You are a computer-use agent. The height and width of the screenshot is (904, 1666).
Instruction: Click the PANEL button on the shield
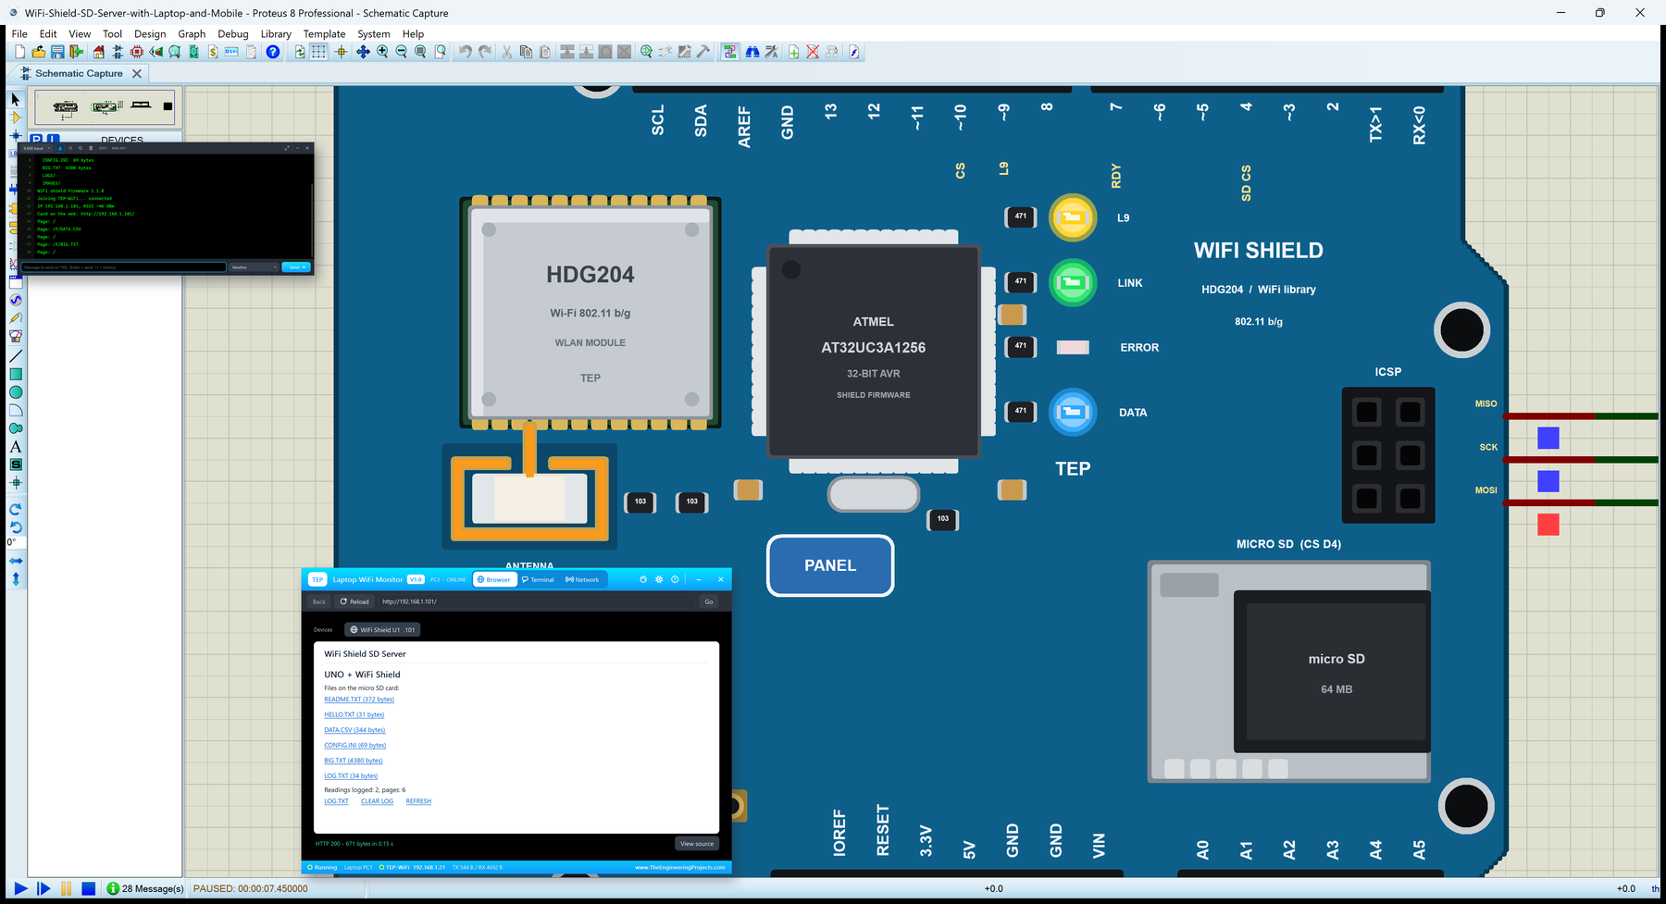(830, 565)
